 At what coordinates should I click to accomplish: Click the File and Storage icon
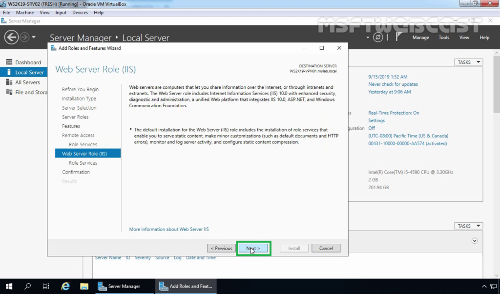point(9,92)
